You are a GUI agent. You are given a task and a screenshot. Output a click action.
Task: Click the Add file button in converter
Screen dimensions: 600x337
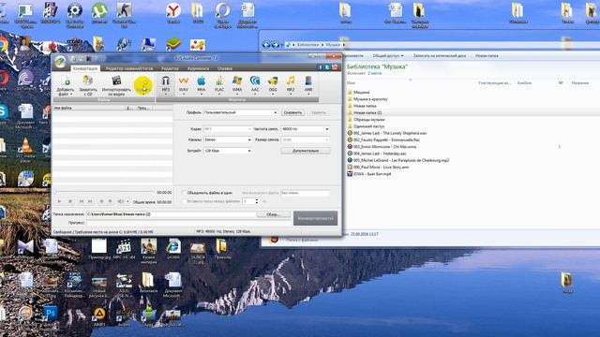(66, 85)
